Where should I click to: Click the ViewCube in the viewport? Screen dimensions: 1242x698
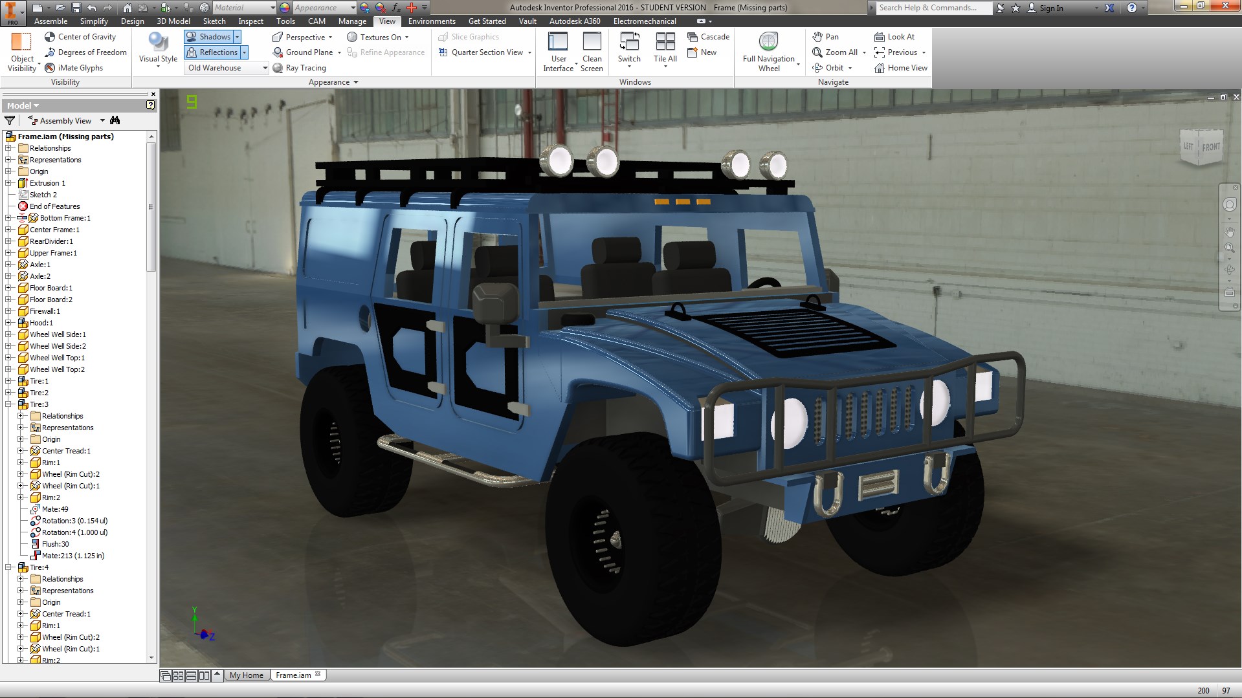1202,147
